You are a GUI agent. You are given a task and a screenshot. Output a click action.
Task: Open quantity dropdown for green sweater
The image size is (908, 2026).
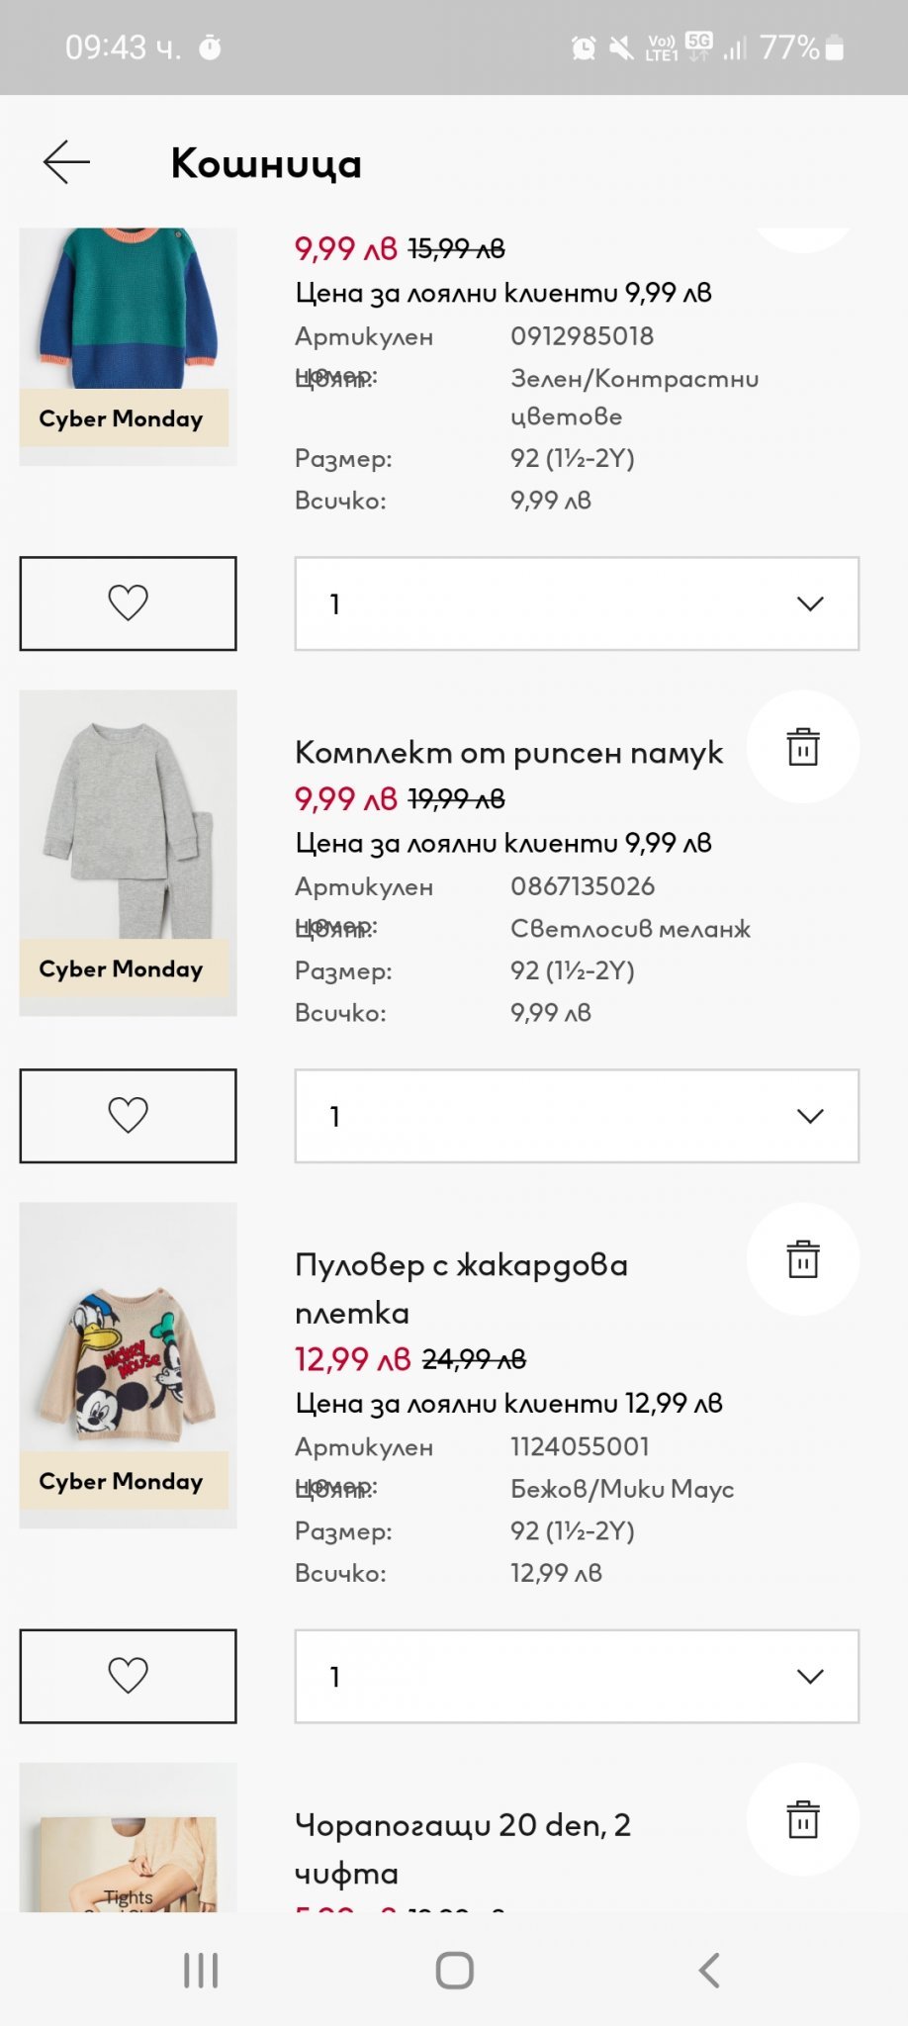click(x=577, y=603)
